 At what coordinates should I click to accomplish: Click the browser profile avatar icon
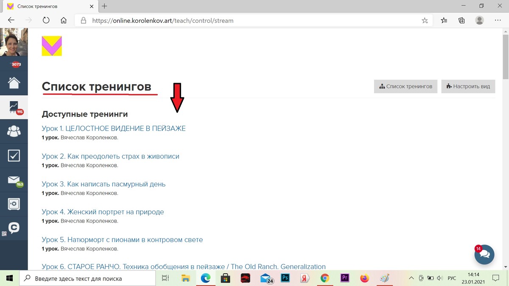[x=480, y=20]
